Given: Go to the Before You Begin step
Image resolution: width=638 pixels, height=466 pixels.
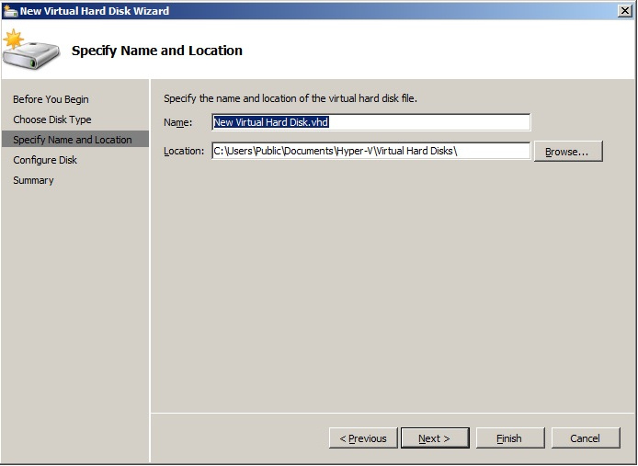Looking at the screenshot, I should [x=51, y=99].
